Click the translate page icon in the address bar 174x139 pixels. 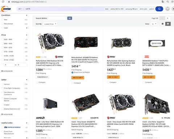pyautogui.click(x=163, y=2)
